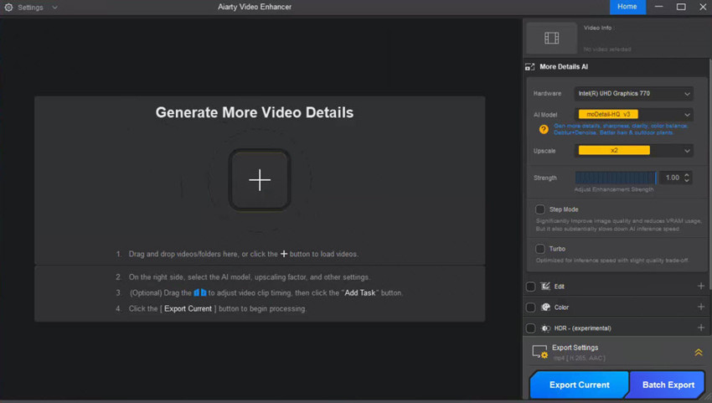
Task: Click the More Details AI panel icon
Action: pyautogui.click(x=530, y=67)
